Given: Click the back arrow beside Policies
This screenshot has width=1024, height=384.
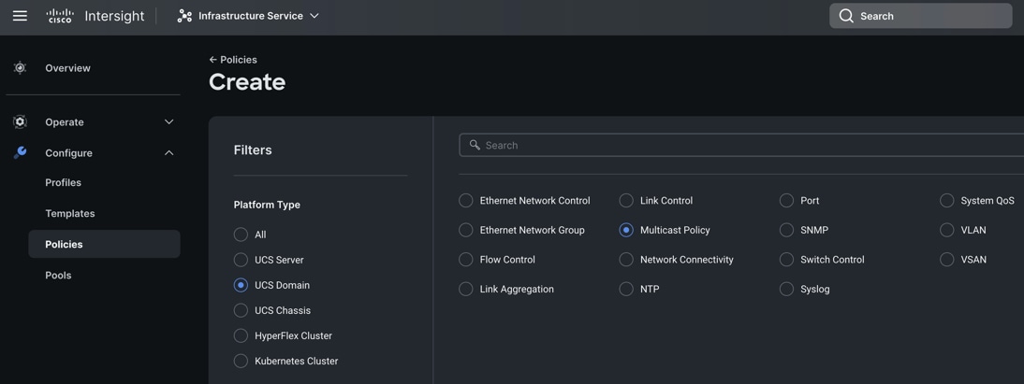Looking at the screenshot, I should coord(212,60).
